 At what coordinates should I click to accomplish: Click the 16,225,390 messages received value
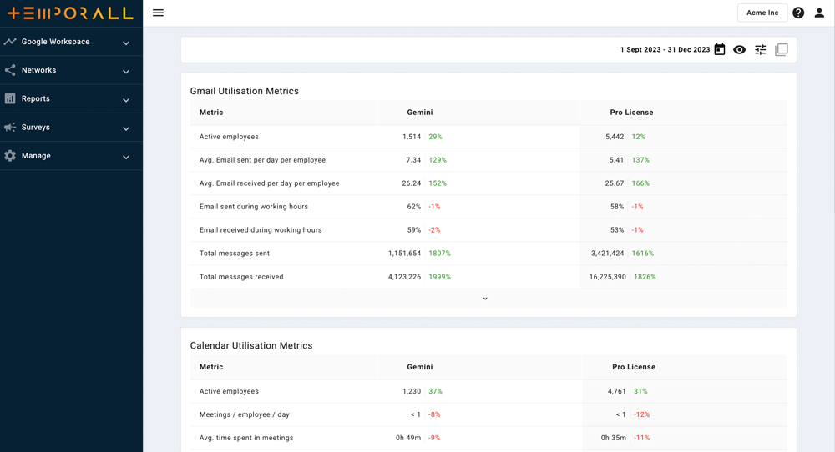click(608, 277)
